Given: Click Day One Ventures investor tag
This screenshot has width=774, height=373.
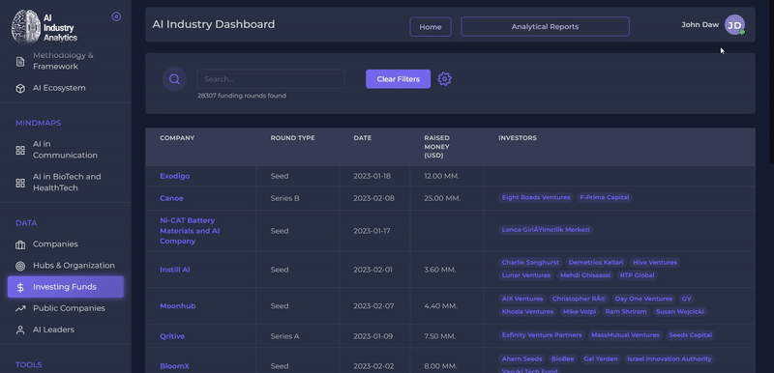Looking at the screenshot, I should [x=643, y=300].
